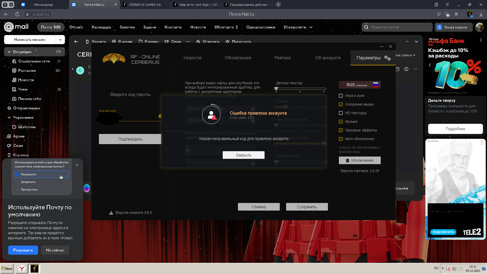Image resolution: width=487 pixels, height=274 pixels.
Task: Enable the HD textures checkbox
Action: pyautogui.click(x=341, y=113)
